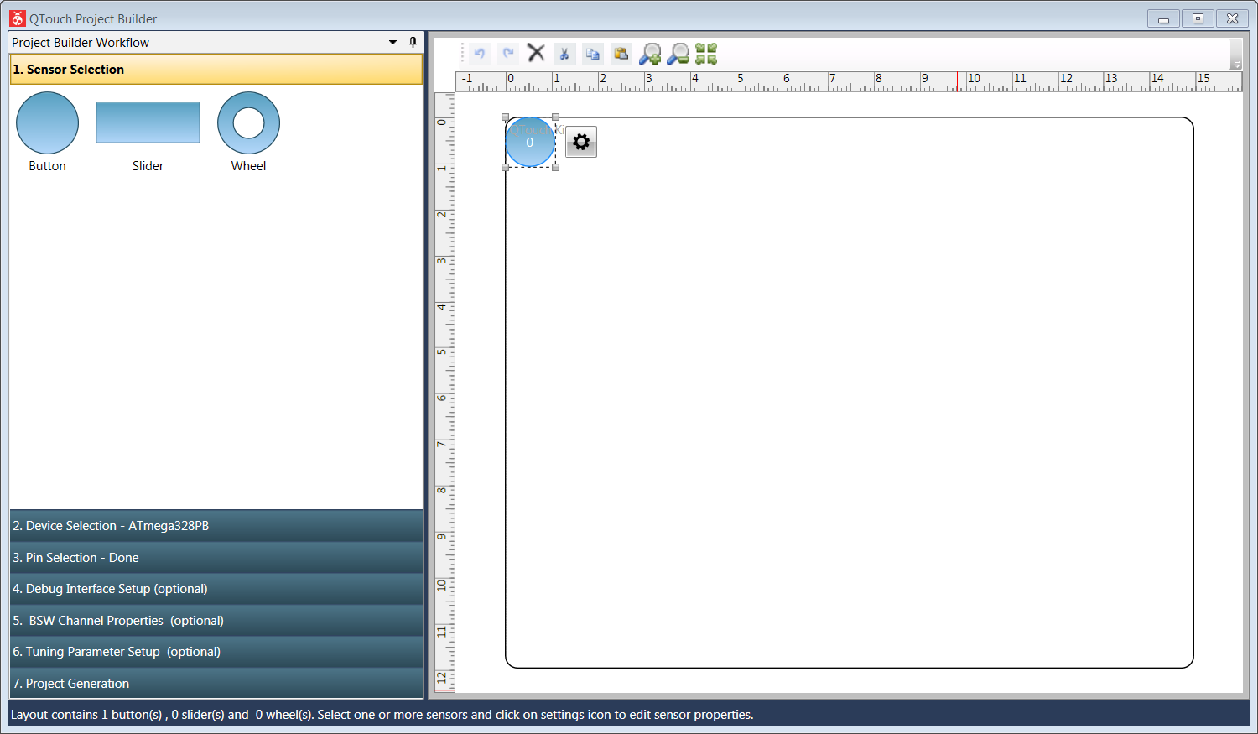Viewport: 1258px width, 734px height.
Task: Open the Pin Selection - Done step
Action: pyautogui.click(x=216, y=558)
